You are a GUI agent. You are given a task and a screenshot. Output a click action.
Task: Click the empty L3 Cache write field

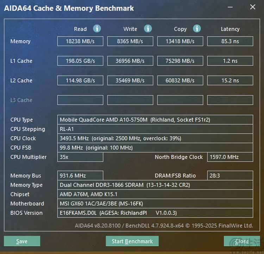click(x=130, y=100)
